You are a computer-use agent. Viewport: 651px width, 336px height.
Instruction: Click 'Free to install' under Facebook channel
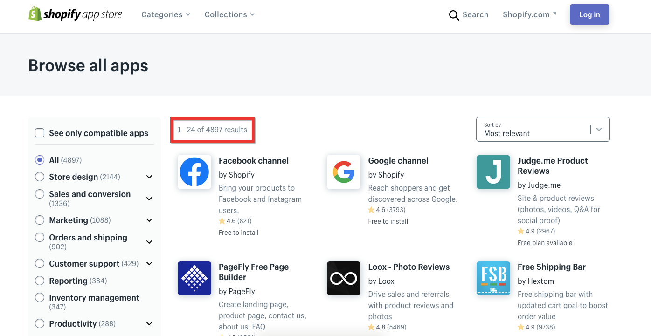point(238,233)
